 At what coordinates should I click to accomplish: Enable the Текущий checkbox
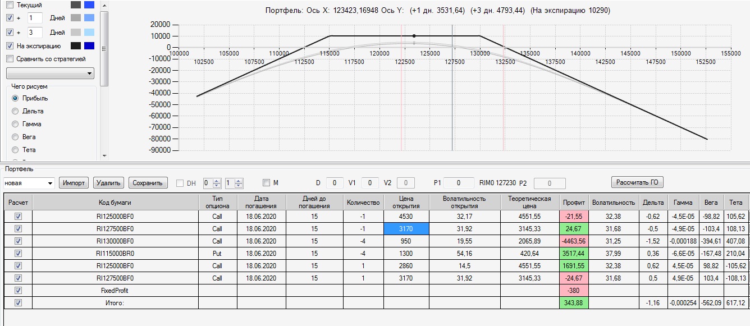pos(10,4)
